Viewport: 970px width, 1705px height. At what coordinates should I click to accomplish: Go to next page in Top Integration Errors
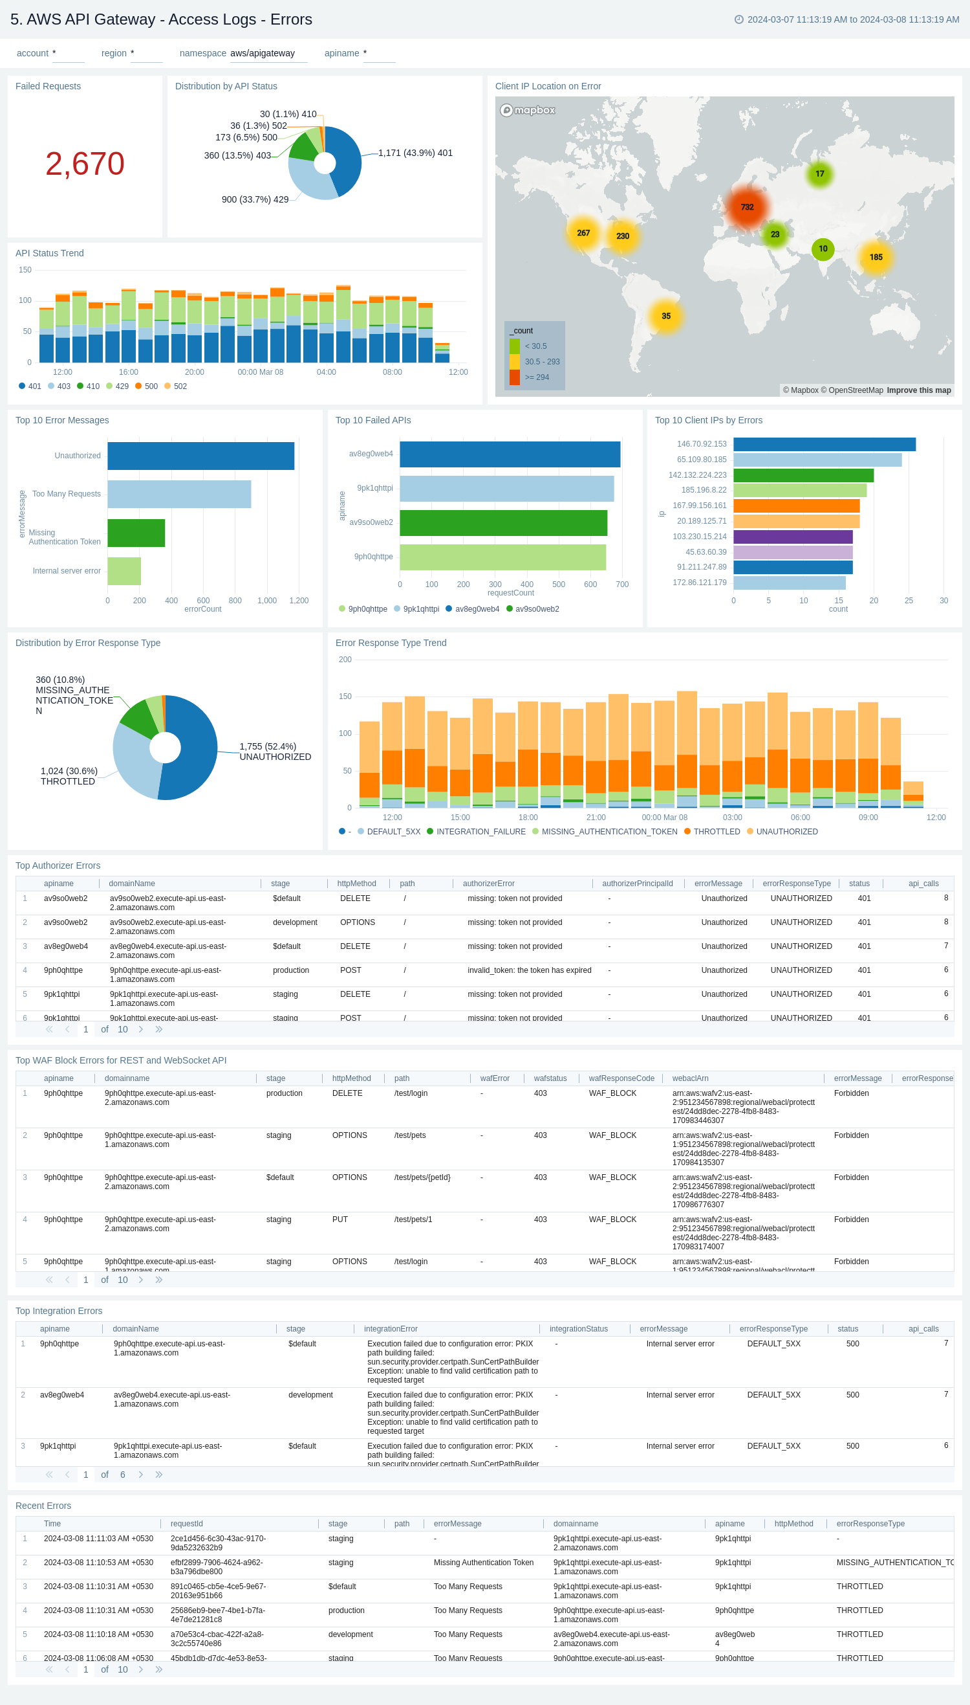(x=140, y=1475)
